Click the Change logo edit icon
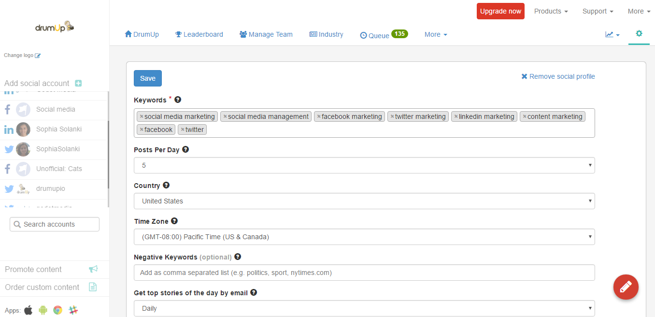 click(38, 56)
